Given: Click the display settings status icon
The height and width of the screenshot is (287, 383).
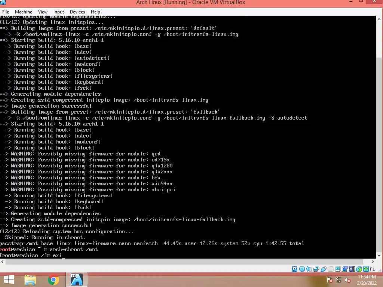Looking at the screenshot, I should [x=338, y=269].
